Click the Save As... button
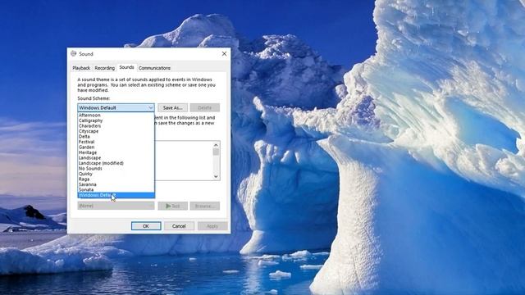 click(x=172, y=107)
